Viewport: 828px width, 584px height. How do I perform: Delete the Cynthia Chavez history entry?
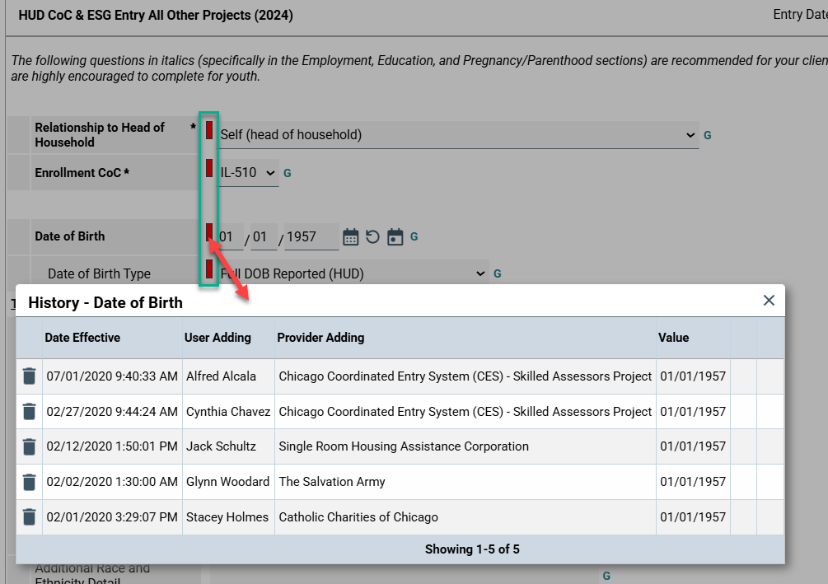coord(29,412)
